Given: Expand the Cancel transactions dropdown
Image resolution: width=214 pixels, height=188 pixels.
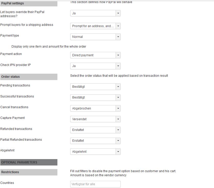Looking at the screenshot, I should pyautogui.click(x=95, y=108).
